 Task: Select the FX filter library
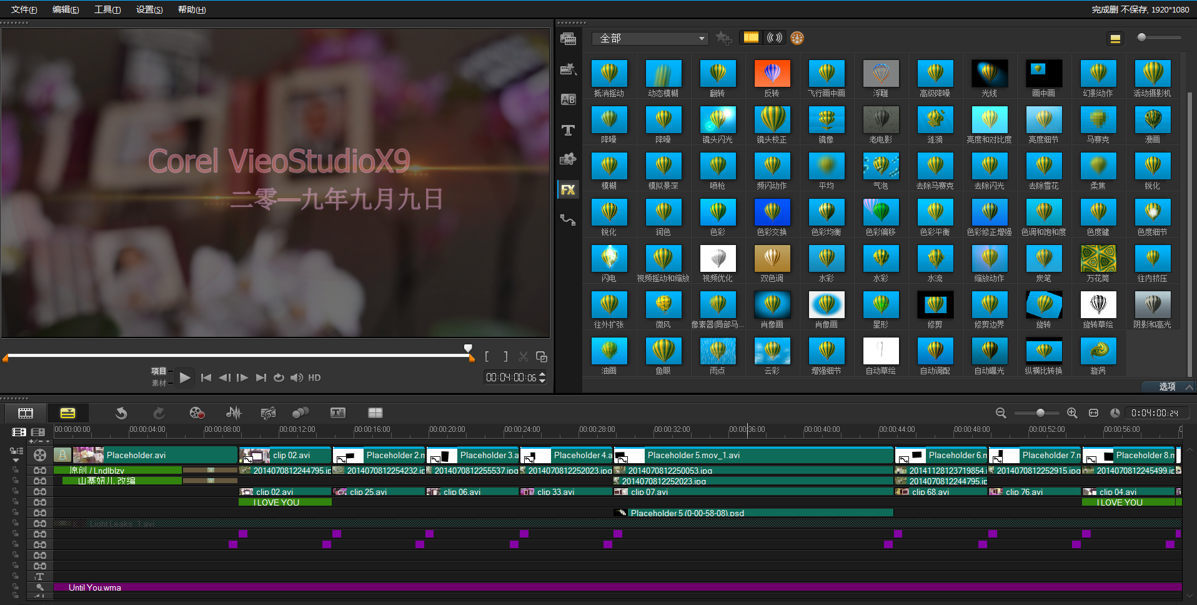click(x=568, y=189)
